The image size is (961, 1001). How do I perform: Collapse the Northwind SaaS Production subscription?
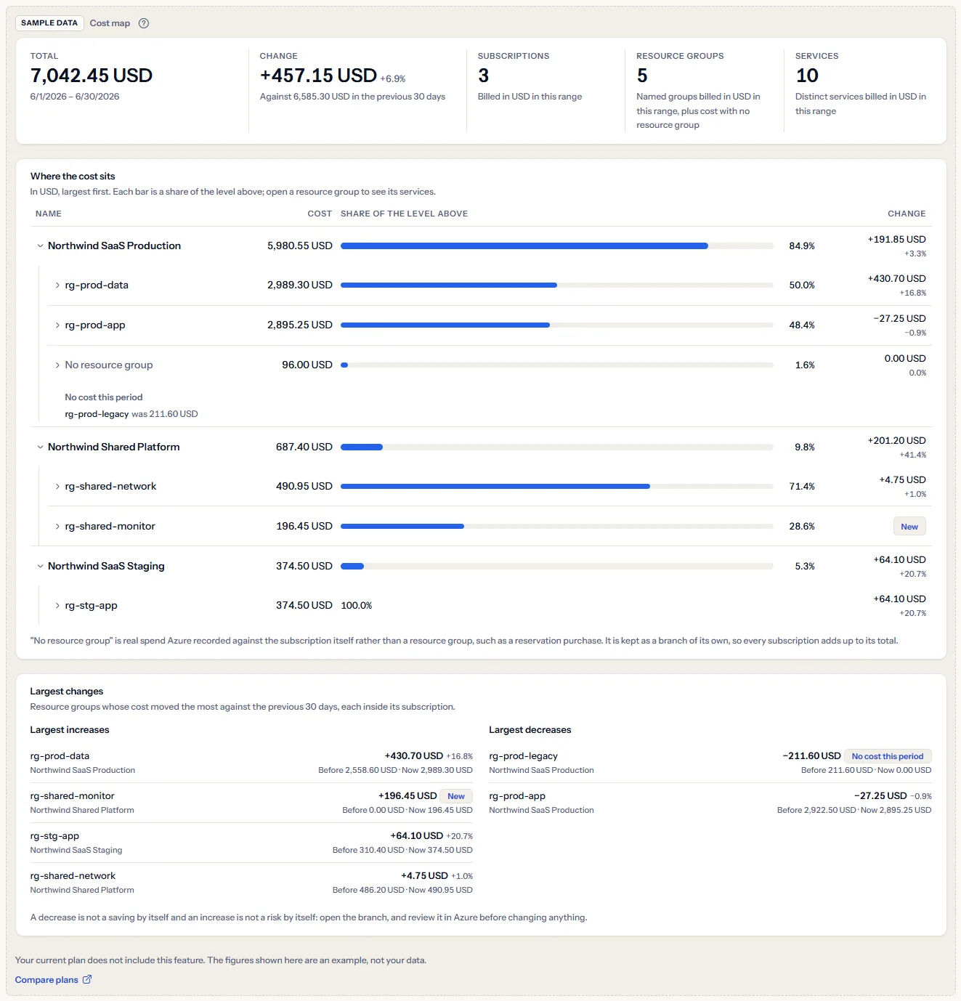[40, 246]
